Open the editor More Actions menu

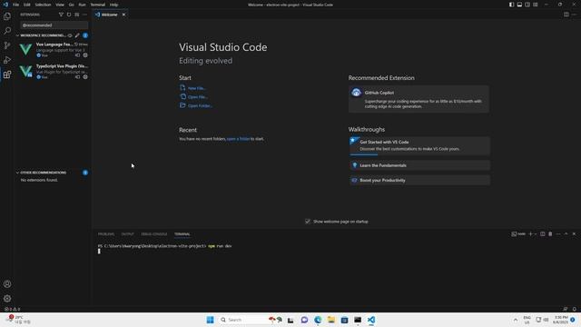tap(574, 15)
